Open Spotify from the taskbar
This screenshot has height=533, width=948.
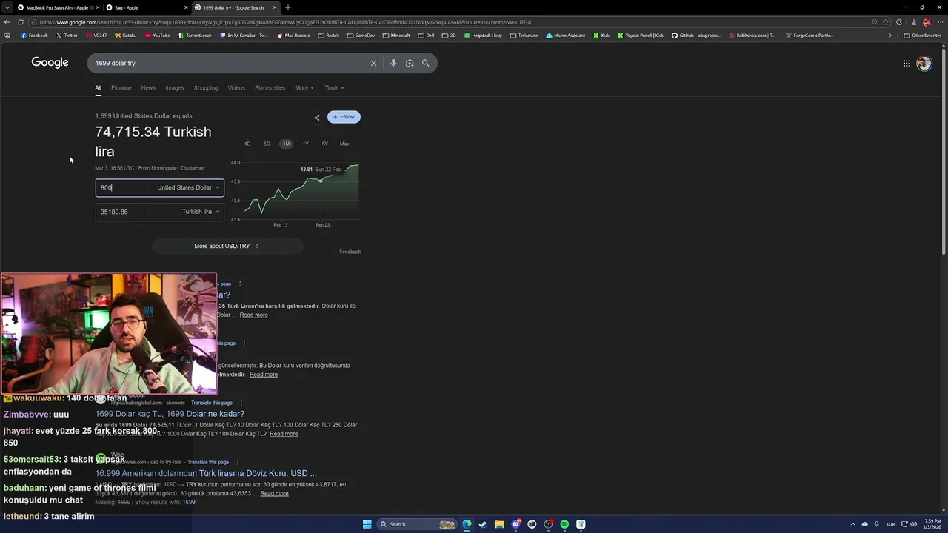coord(564,524)
